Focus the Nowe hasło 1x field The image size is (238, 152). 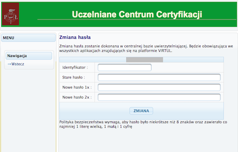pyautogui.click(x=159, y=87)
